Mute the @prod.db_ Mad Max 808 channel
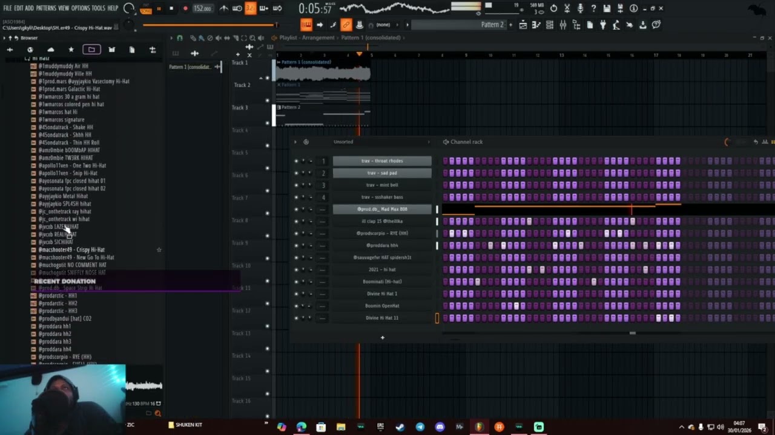Viewport: 775px width, 435px height. pyautogui.click(x=296, y=209)
